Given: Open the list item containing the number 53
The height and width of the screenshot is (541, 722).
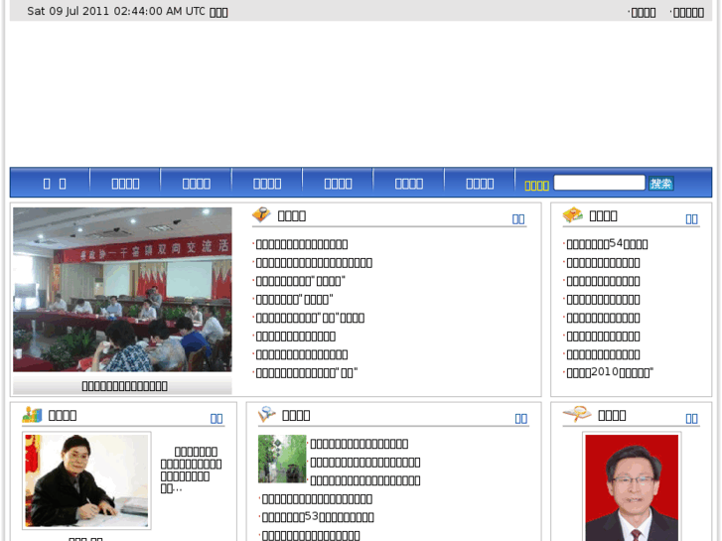Looking at the screenshot, I should pyautogui.click(x=318, y=517).
